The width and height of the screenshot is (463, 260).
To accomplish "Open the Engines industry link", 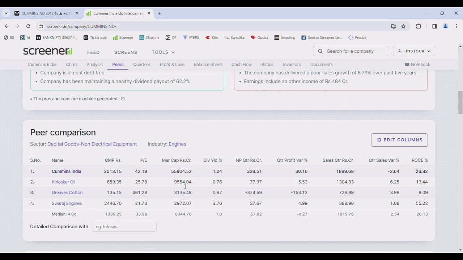I will pyautogui.click(x=177, y=144).
